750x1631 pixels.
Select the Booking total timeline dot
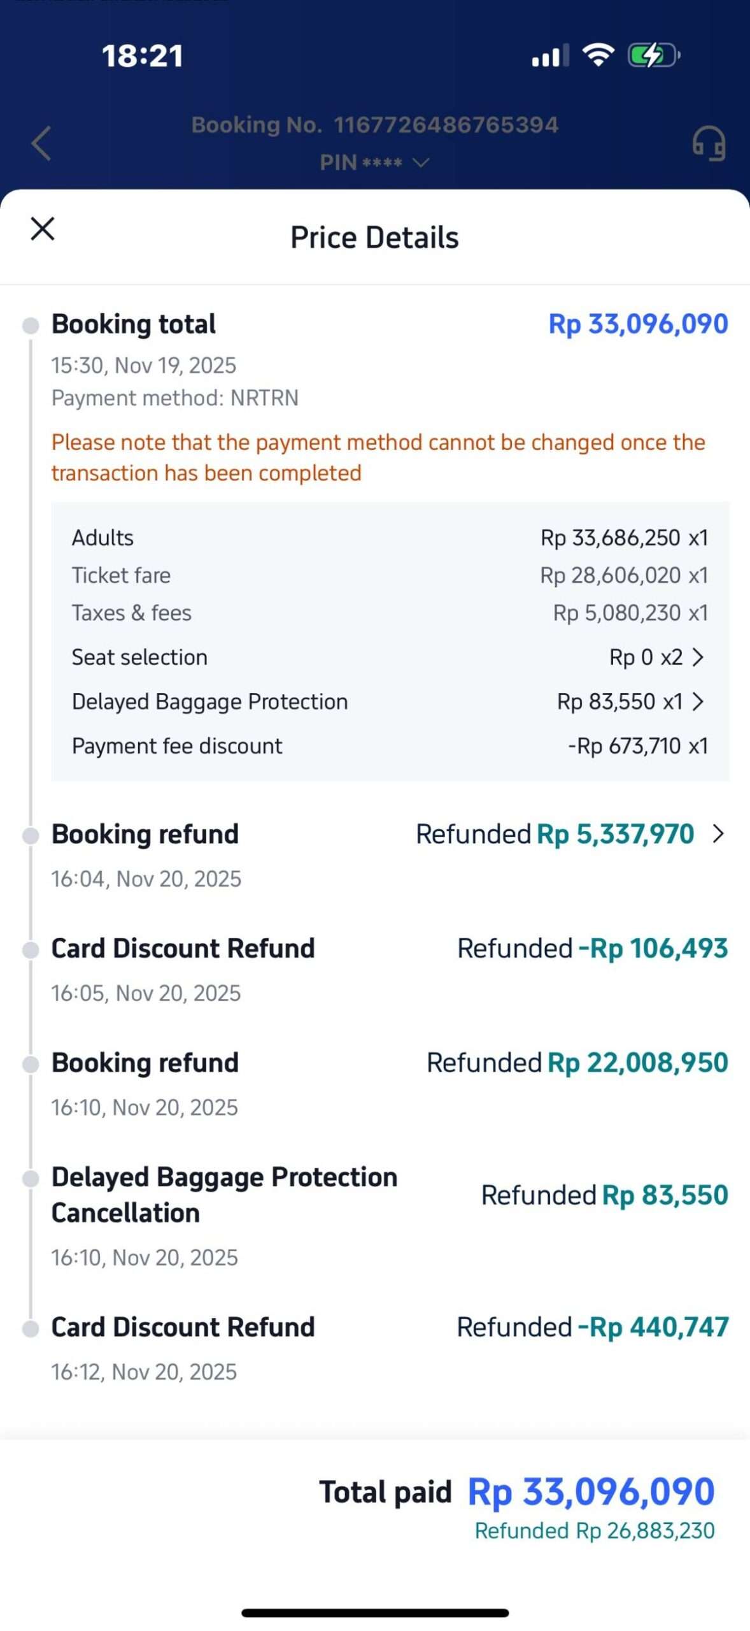click(31, 326)
